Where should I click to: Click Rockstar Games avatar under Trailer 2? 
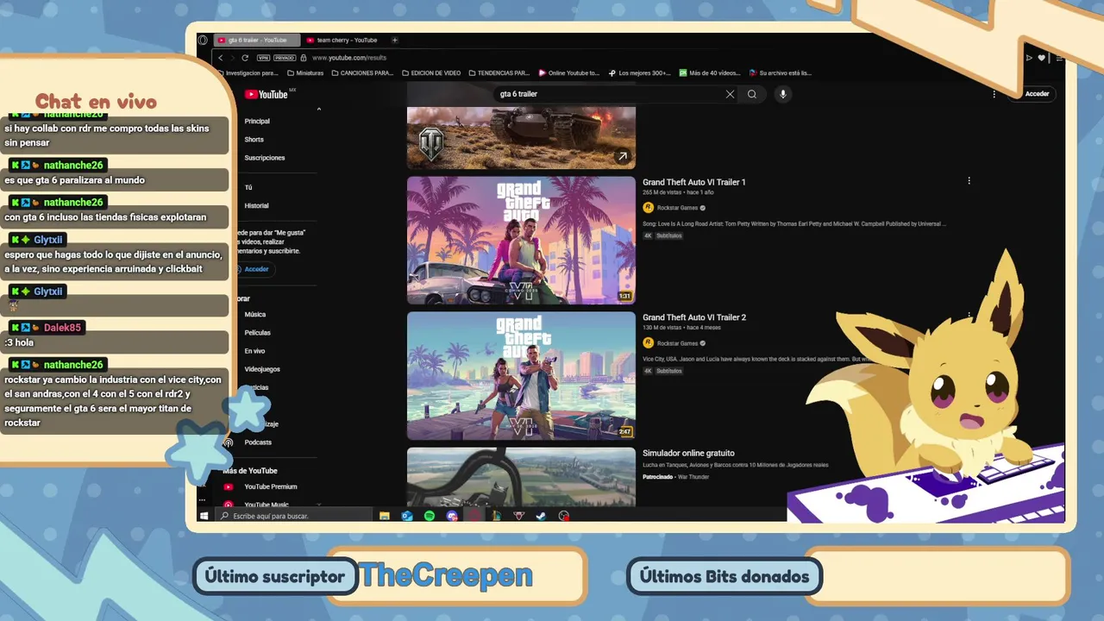pyautogui.click(x=649, y=343)
